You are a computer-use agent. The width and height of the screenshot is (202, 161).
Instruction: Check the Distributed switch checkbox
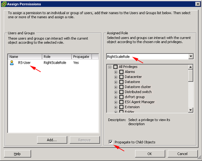[121, 92]
